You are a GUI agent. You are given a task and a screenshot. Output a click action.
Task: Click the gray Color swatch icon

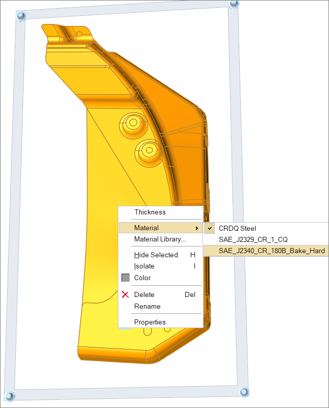pos(125,278)
